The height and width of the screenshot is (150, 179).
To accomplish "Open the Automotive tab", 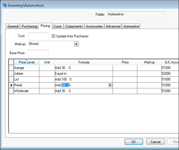I will (131, 26).
